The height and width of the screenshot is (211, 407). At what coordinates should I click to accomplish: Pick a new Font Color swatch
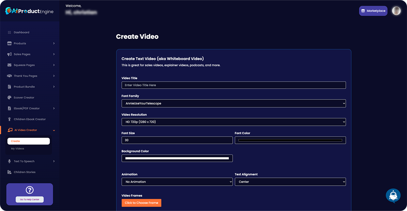290,140
